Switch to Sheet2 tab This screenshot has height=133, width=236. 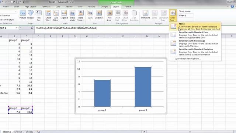pos(18,132)
